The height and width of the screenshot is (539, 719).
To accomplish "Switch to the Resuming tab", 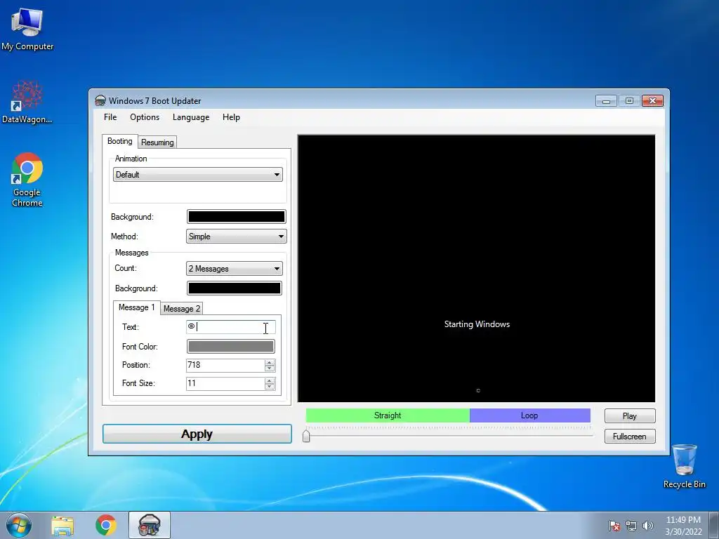I will coord(157,142).
